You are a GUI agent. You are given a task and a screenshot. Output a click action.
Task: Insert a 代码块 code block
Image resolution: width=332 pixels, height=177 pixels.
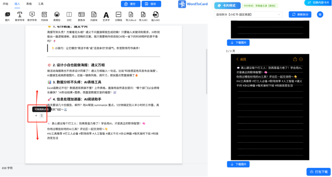[x=44, y=17]
